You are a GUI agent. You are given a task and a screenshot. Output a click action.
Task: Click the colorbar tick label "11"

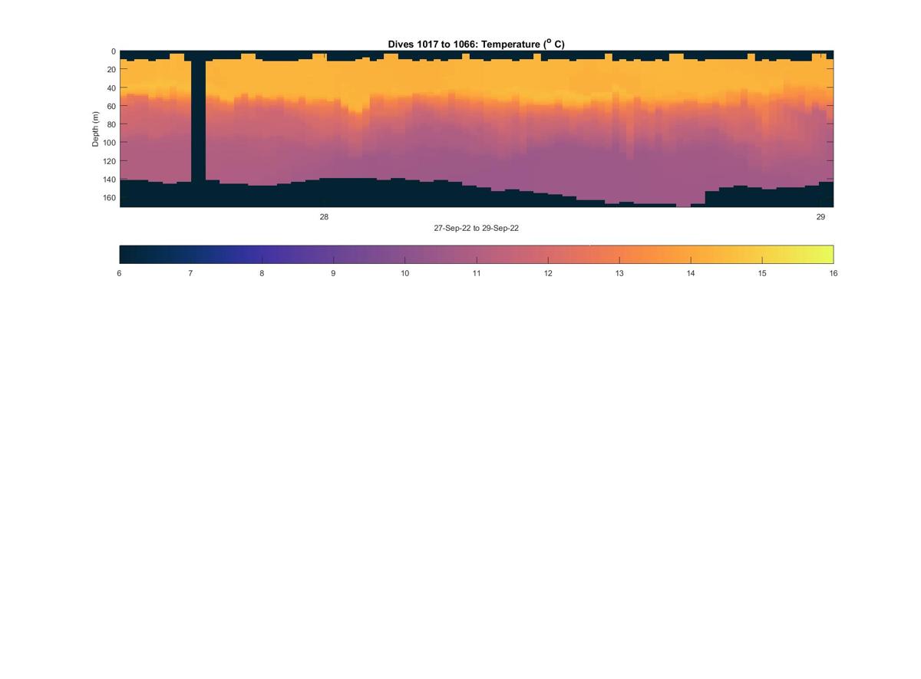(477, 273)
